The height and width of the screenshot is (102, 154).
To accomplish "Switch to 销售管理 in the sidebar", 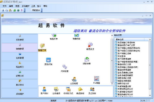I will pos(20,48).
